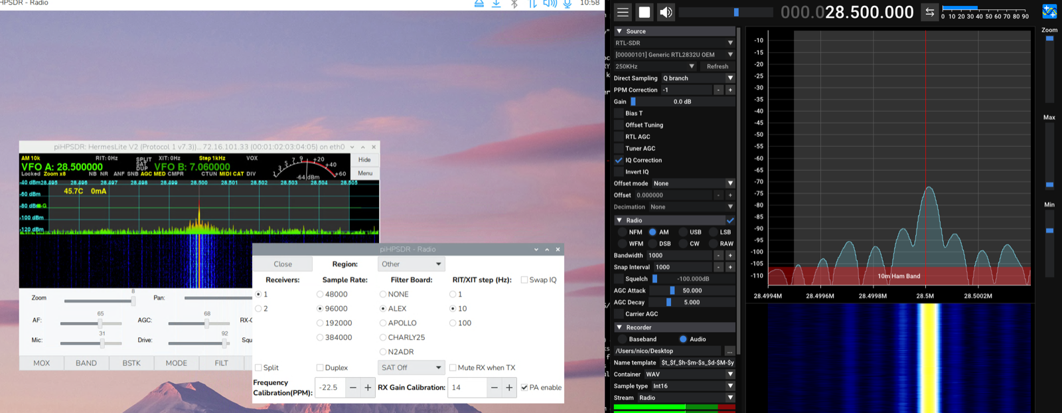Click the Refresh button for sources

[x=717, y=66]
